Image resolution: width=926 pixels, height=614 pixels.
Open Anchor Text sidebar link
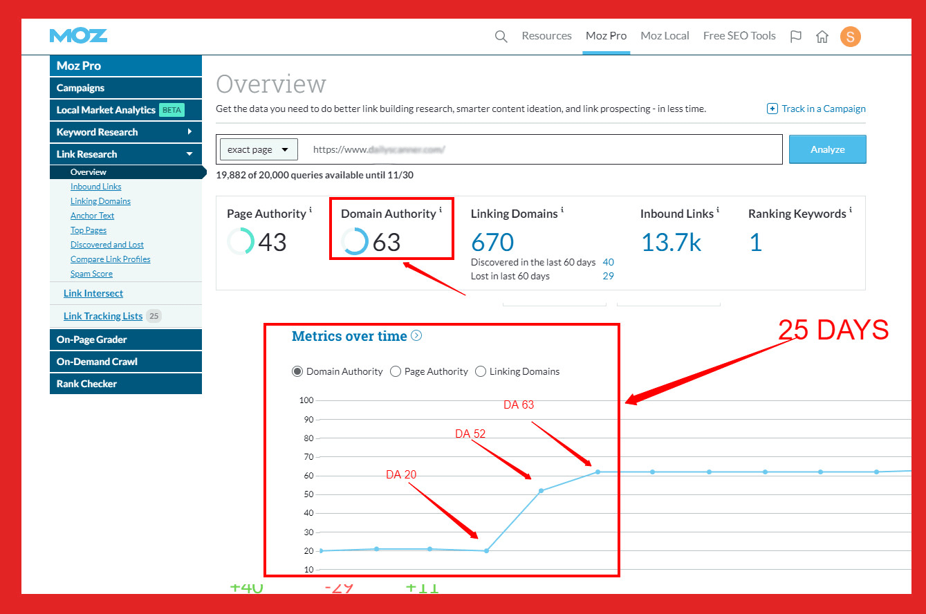click(x=92, y=216)
